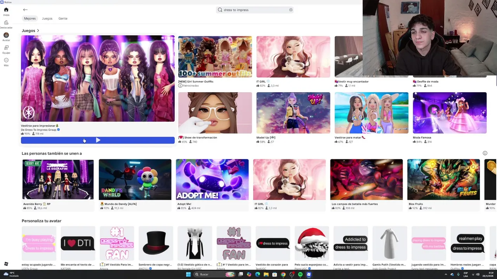Open the Moda Famosa game thumbnail
The width and height of the screenshot is (497, 279).
point(450,113)
